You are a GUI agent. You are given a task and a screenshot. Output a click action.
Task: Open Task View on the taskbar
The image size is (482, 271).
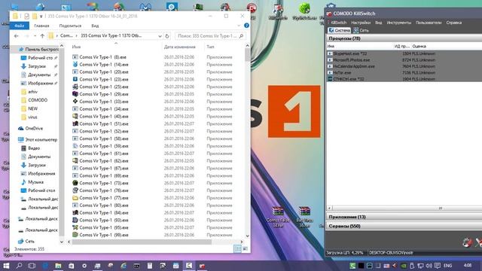coord(32,266)
